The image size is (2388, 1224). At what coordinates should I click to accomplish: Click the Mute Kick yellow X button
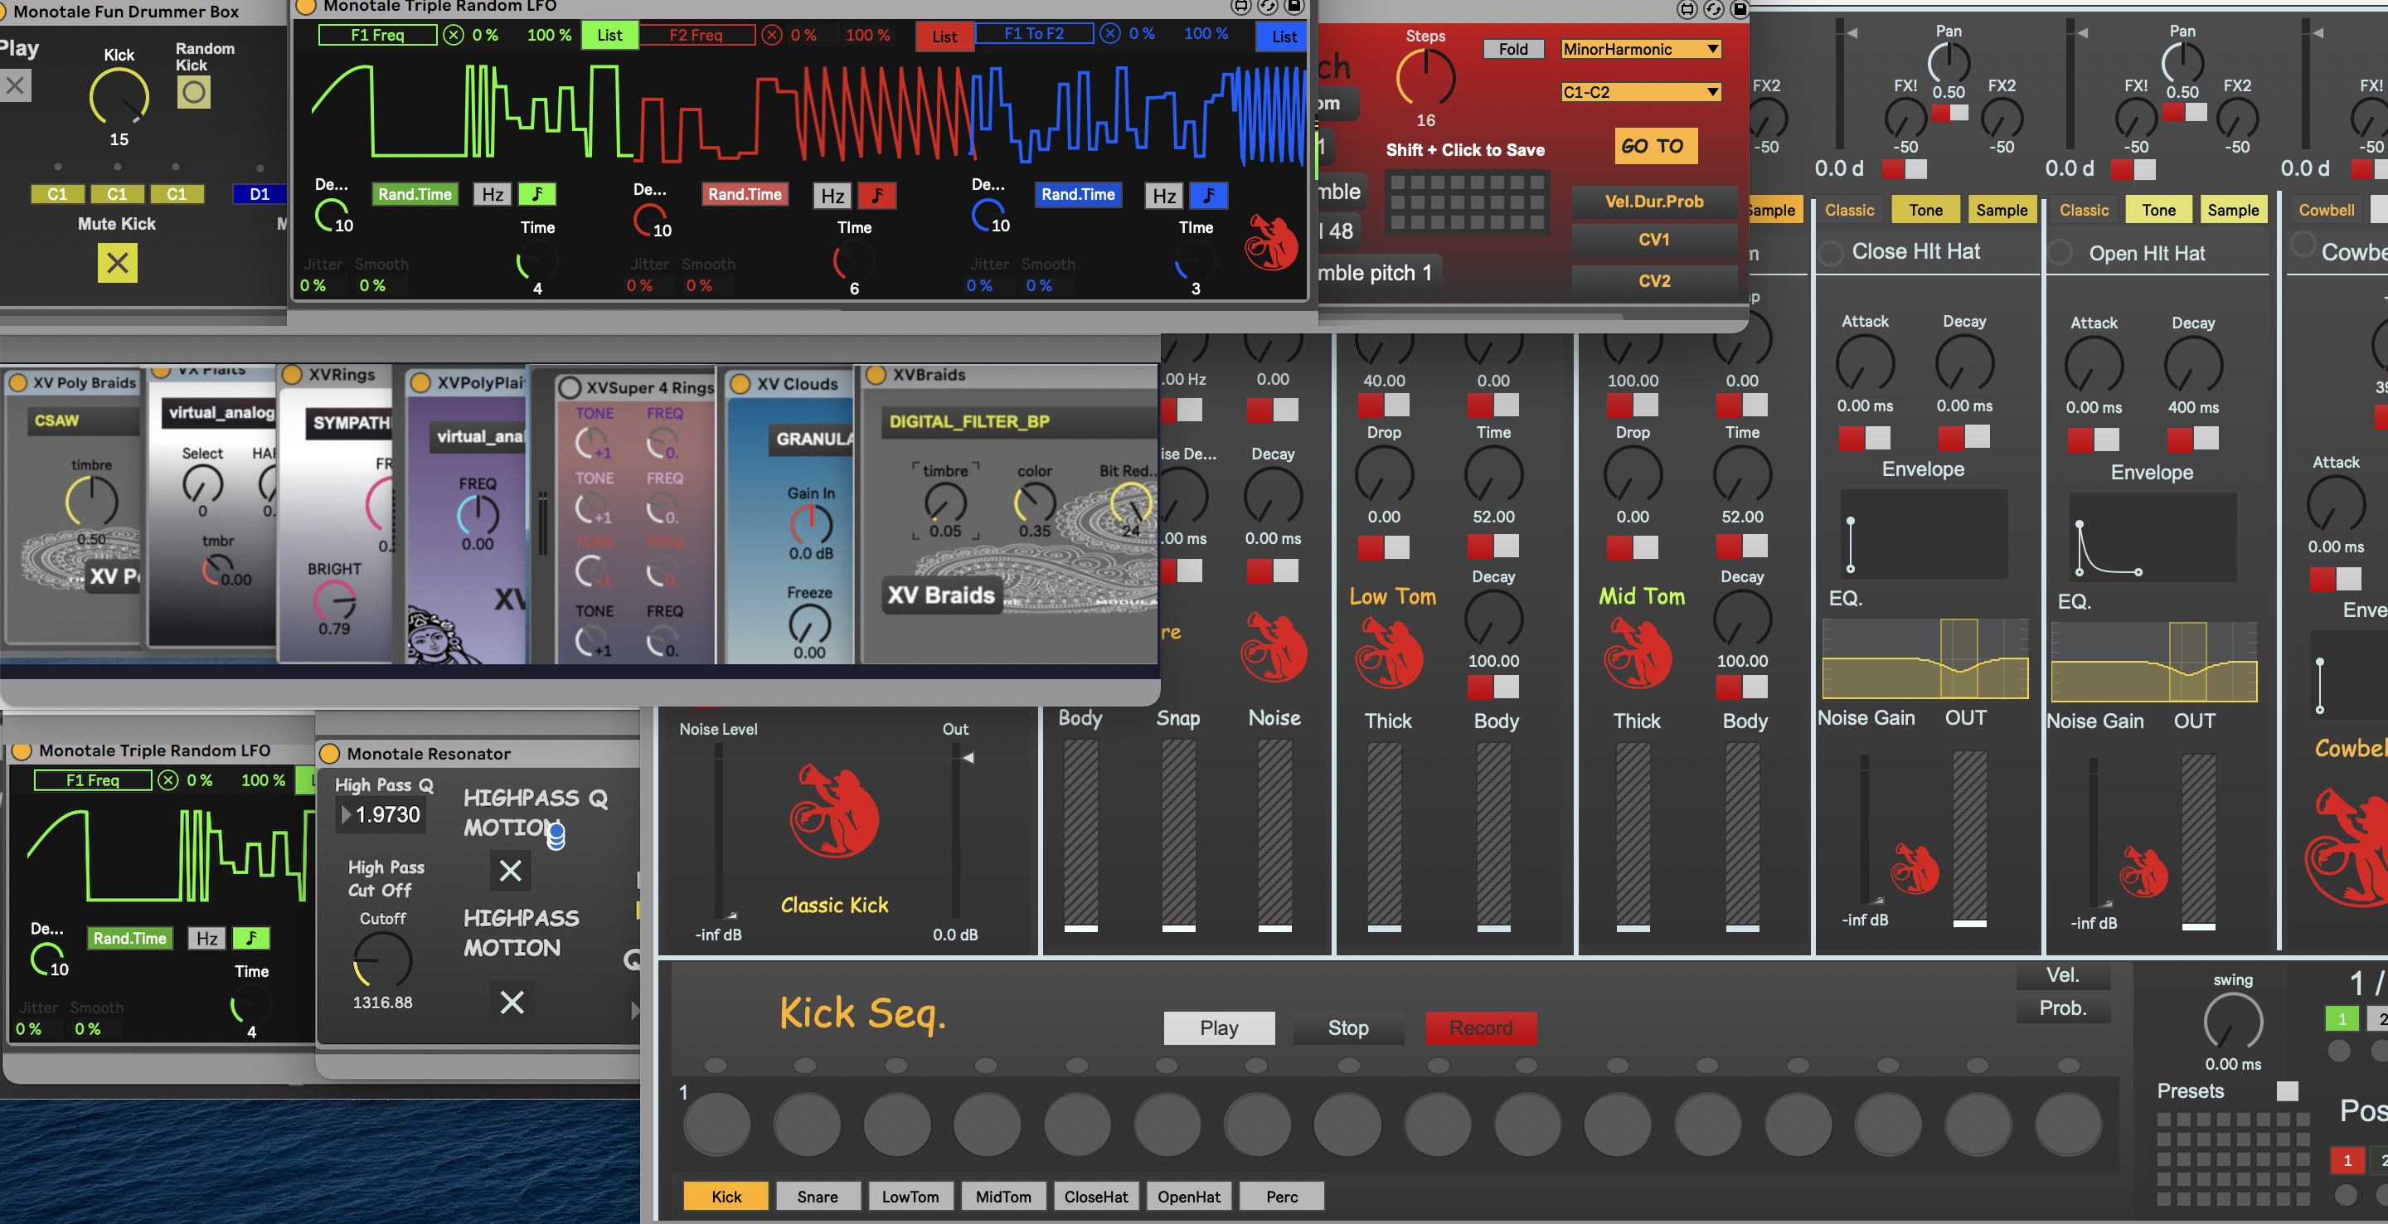click(x=117, y=264)
